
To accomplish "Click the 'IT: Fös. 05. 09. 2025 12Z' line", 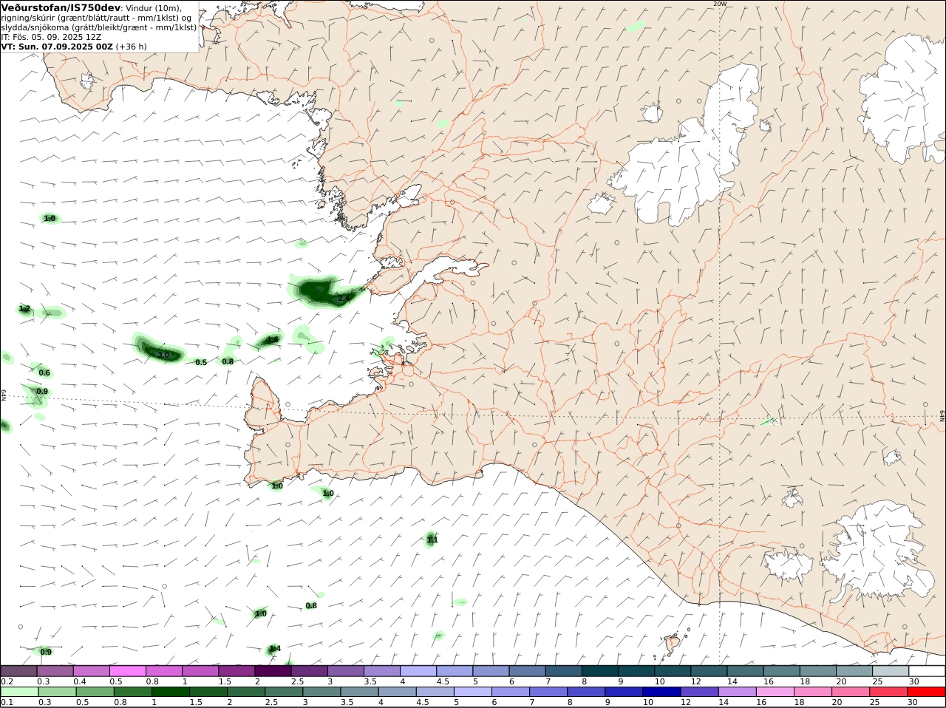I will [x=51, y=37].
